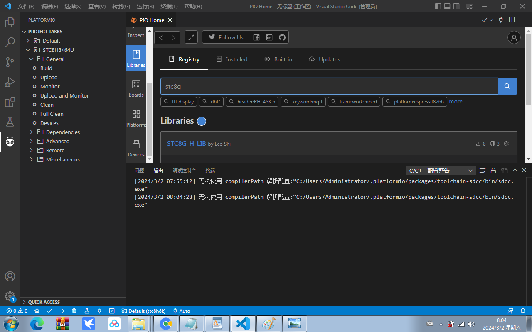Open the Extensions view
Screen dimensions: 532x332
[10, 102]
